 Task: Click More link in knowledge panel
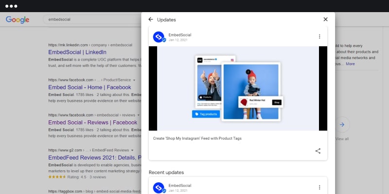click(350, 64)
